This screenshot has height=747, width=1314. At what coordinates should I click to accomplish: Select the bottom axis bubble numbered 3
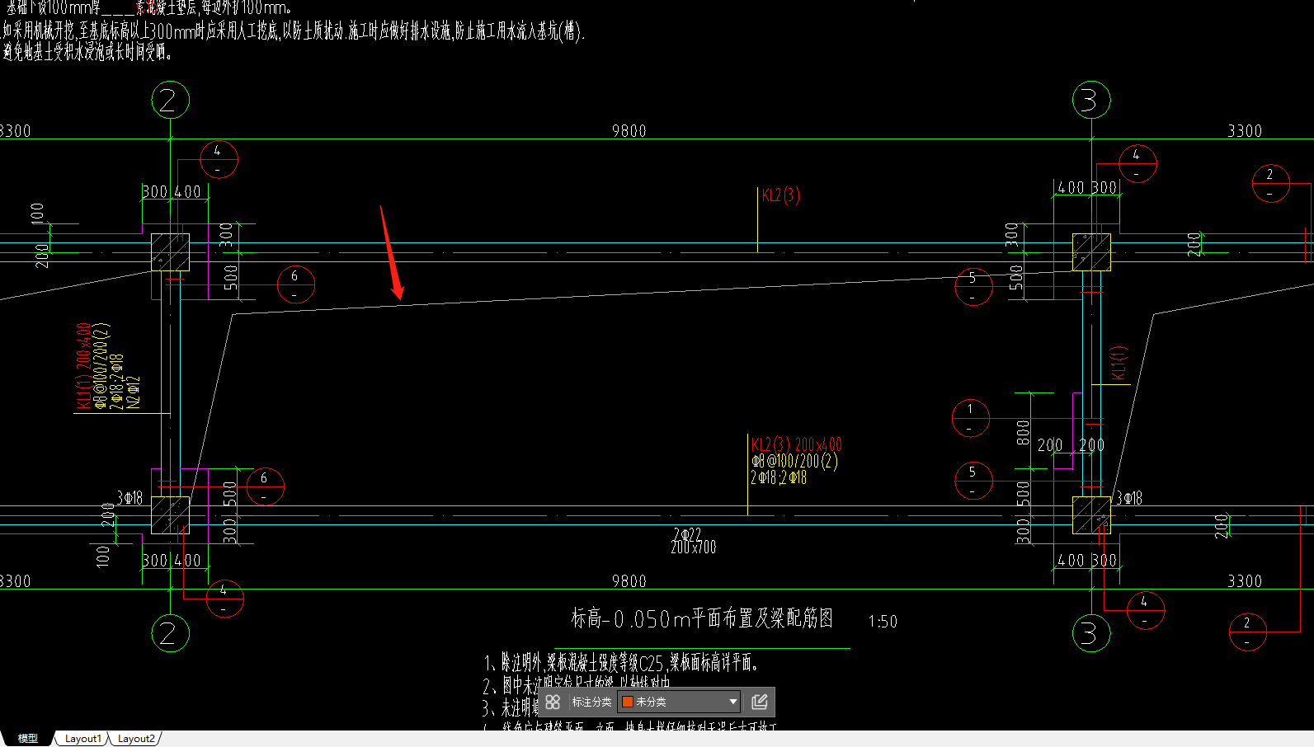1091,633
